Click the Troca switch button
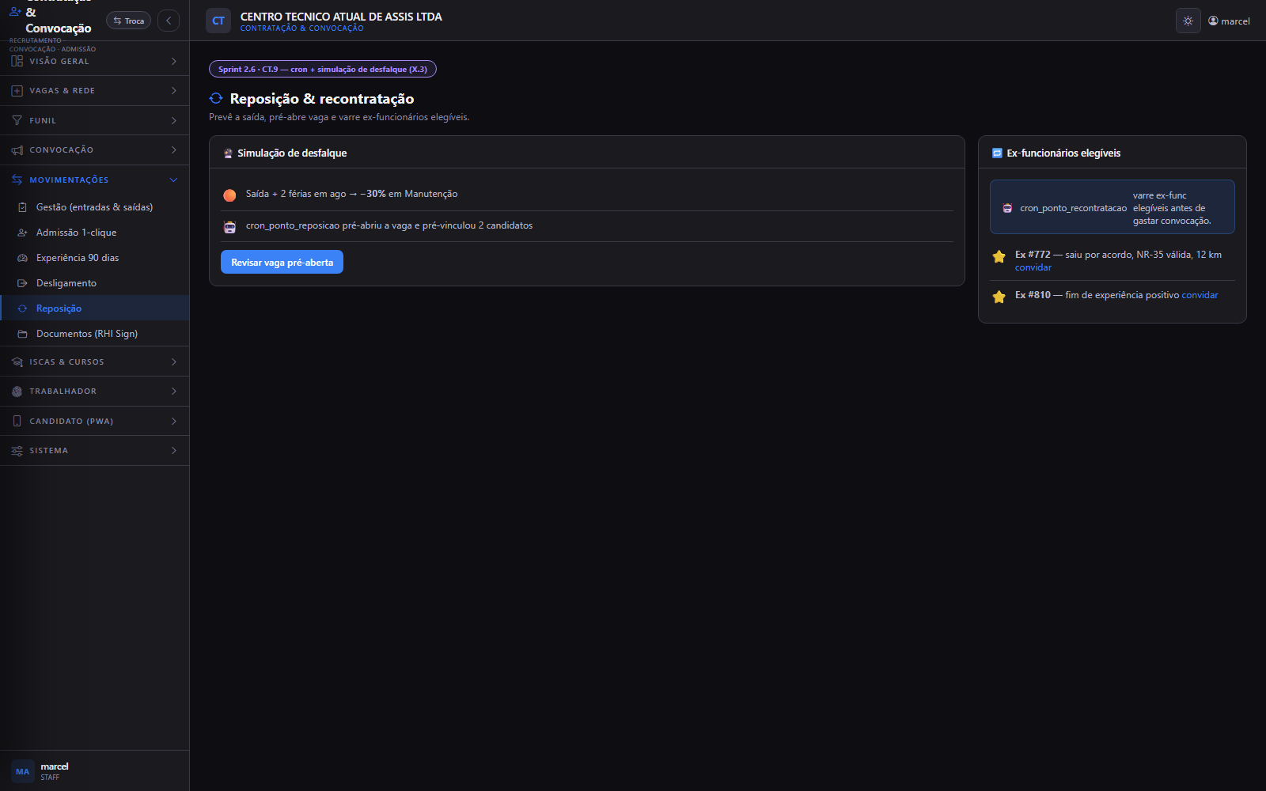 tap(129, 21)
